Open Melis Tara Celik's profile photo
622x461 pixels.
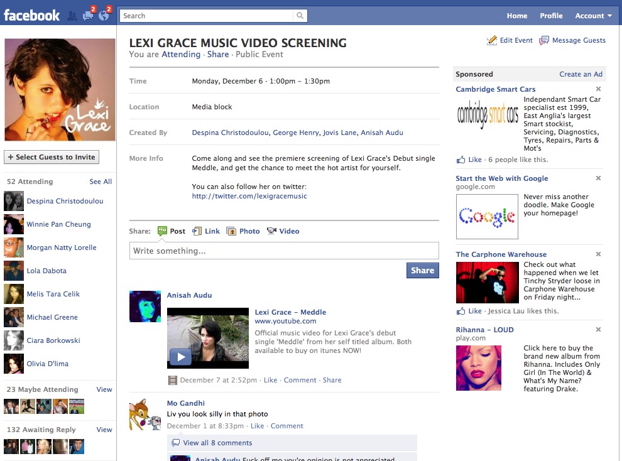(14, 294)
